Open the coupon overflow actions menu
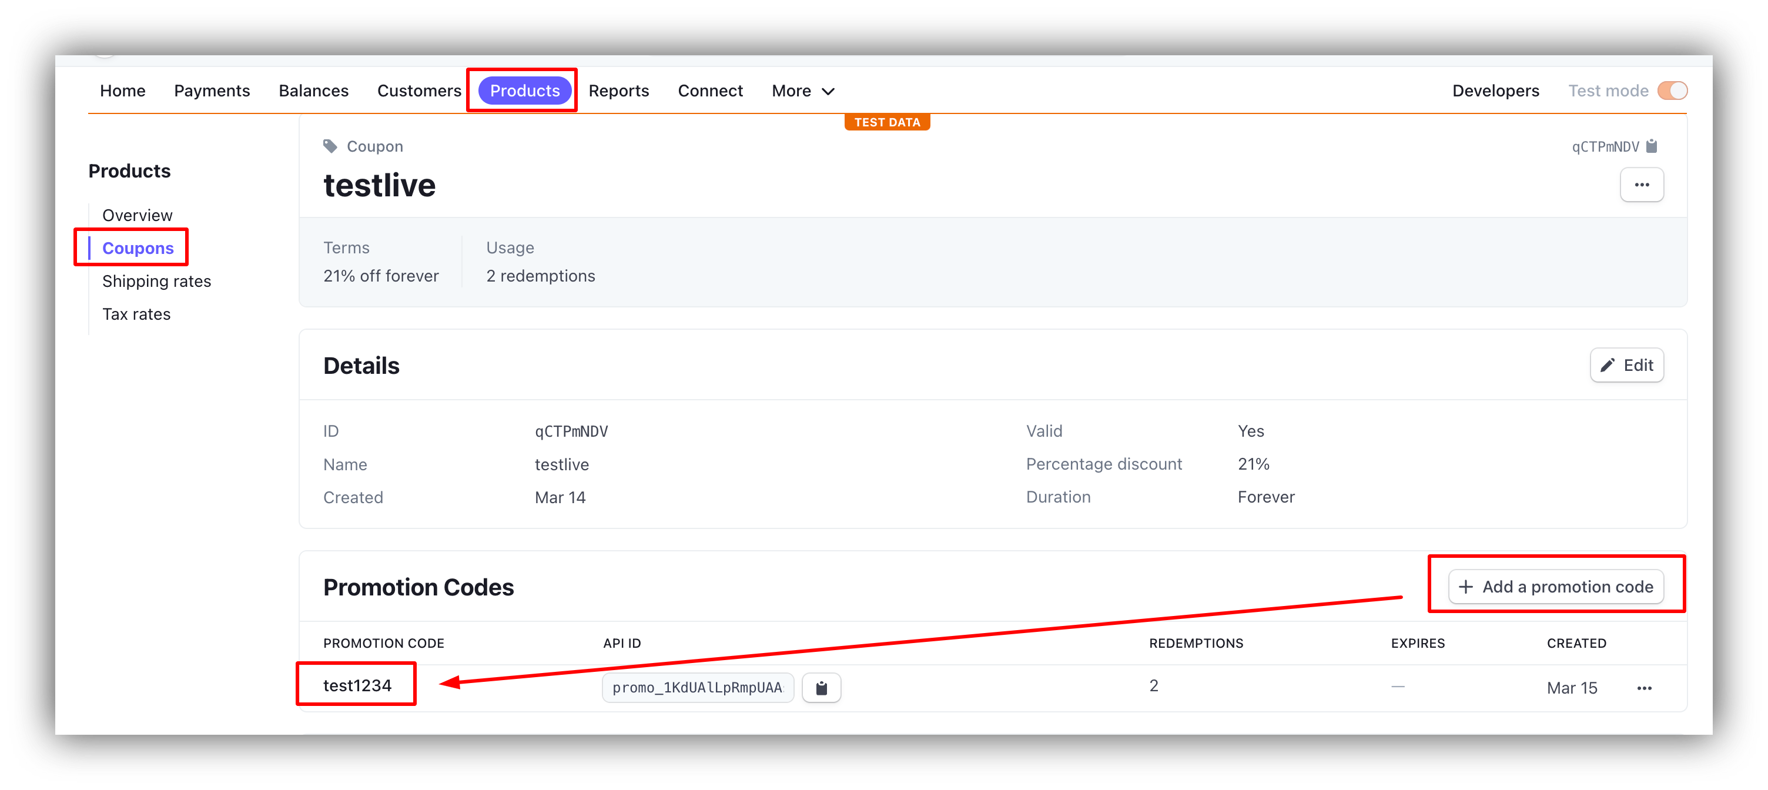1768x790 pixels. point(1642,184)
